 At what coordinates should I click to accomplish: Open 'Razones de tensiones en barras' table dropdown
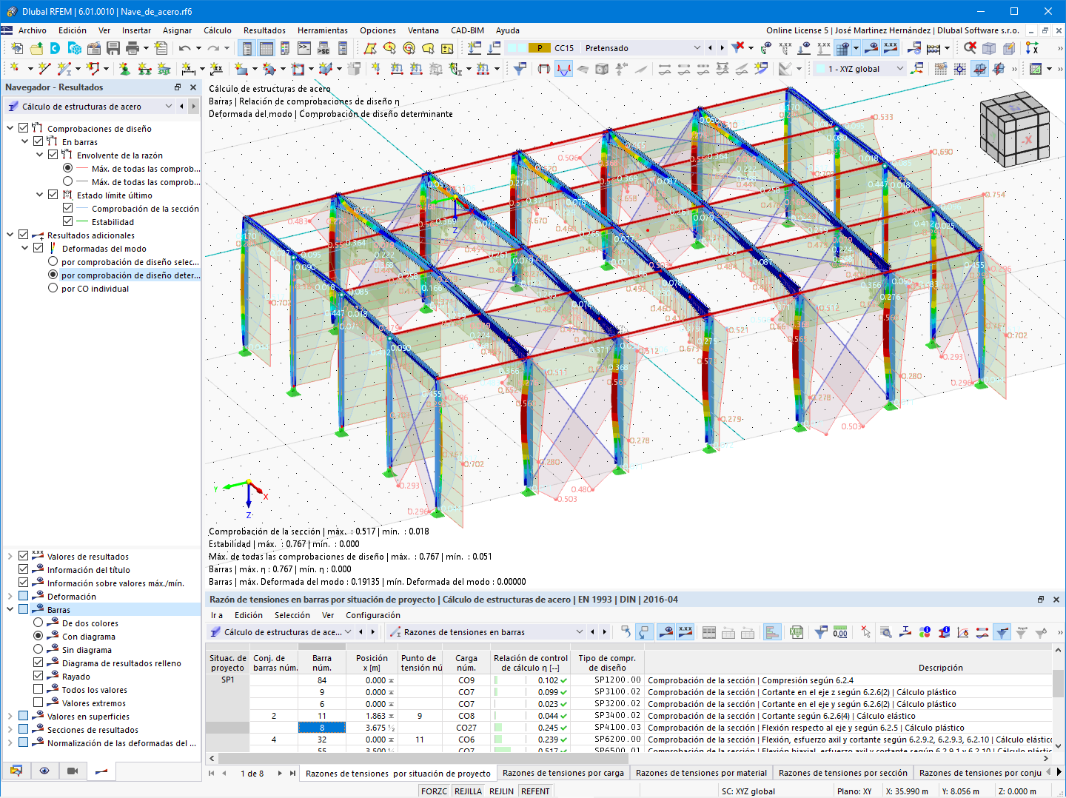[x=486, y=632]
